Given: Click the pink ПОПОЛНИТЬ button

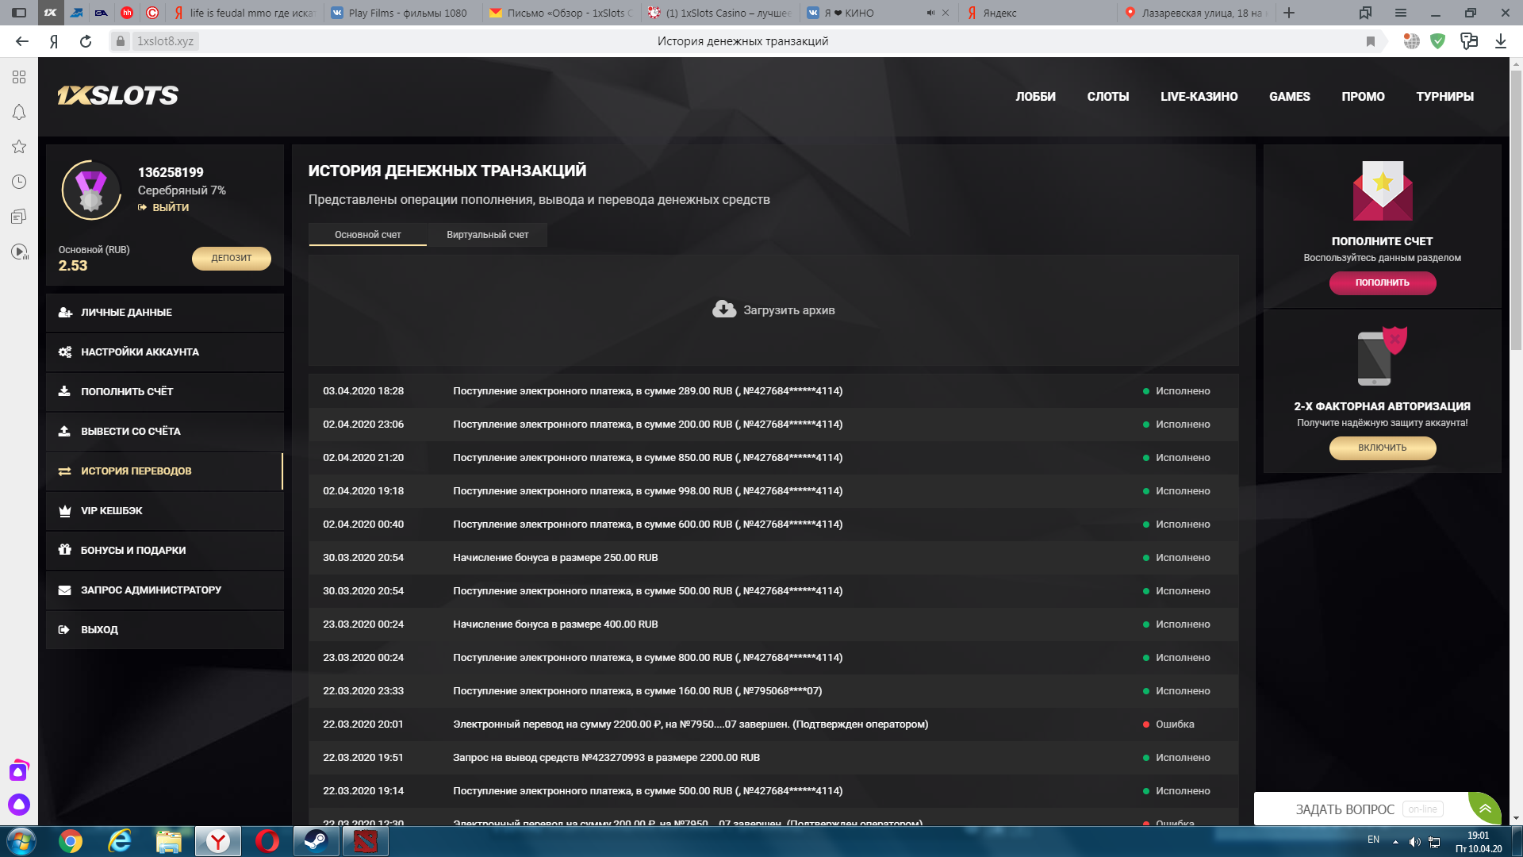Looking at the screenshot, I should pos(1382,282).
